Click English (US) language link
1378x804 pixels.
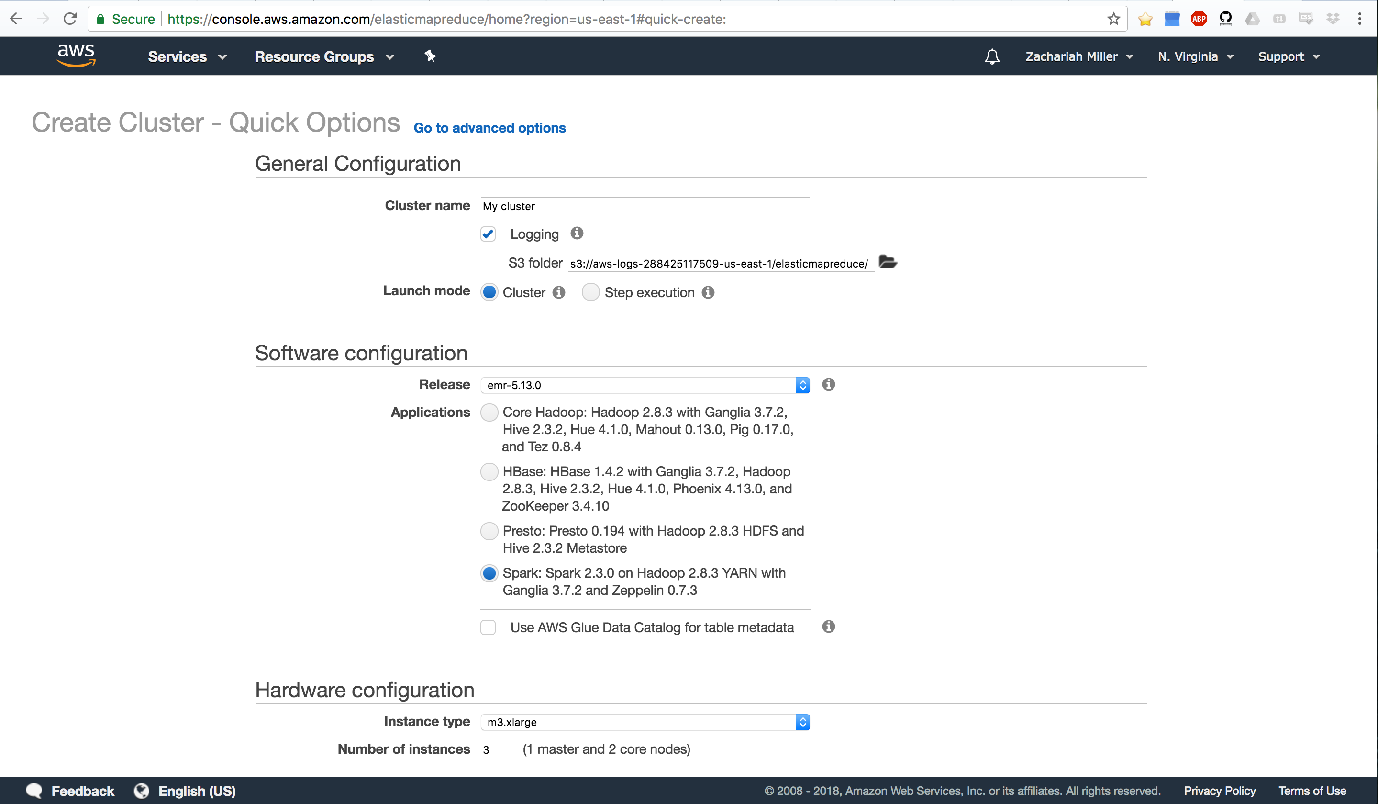click(x=197, y=791)
